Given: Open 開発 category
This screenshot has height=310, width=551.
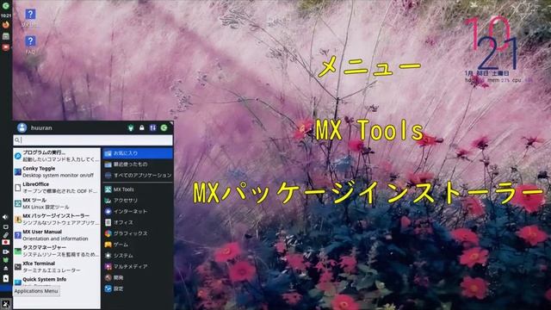Looking at the screenshot, I should 138,277.
